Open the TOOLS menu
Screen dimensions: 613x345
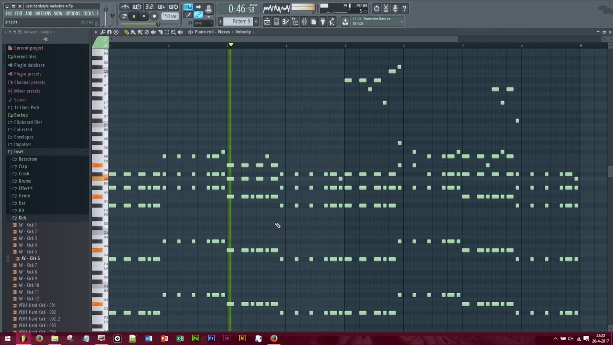88,13
